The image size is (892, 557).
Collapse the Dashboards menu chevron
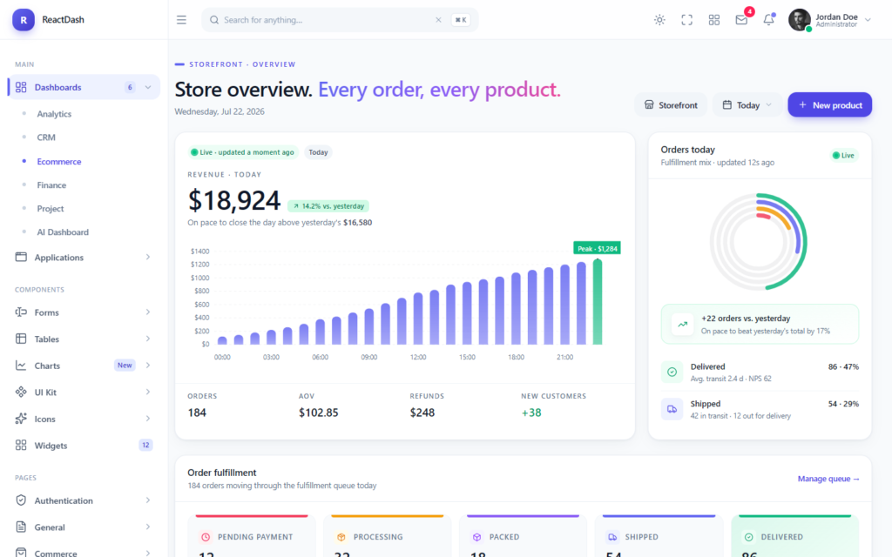pos(148,87)
